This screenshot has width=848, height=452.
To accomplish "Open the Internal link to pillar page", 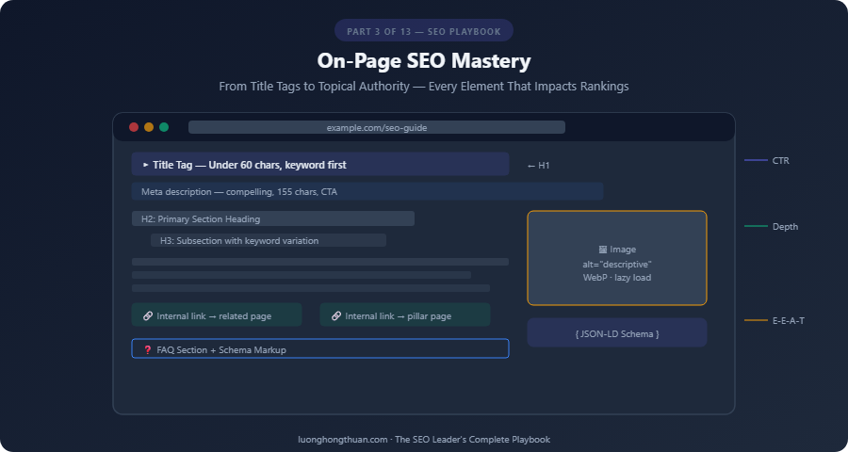I will (405, 315).
